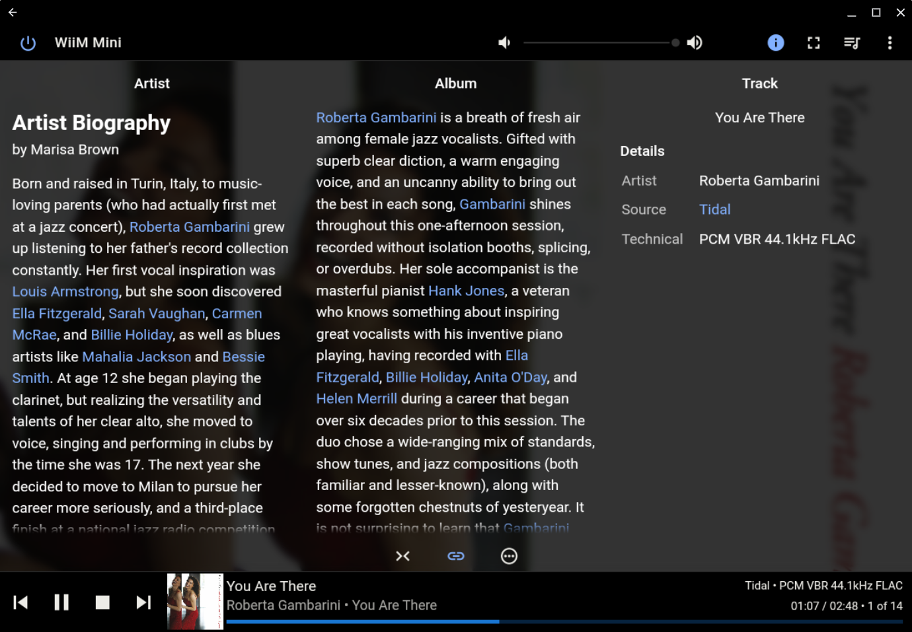The height and width of the screenshot is (632, 912).
Task: Click the 'Artist Biography' heading
Action: click(x=91, y=123)
